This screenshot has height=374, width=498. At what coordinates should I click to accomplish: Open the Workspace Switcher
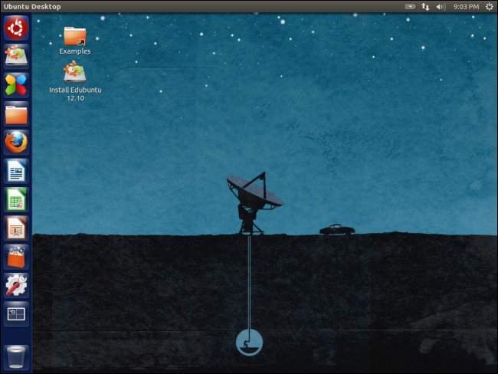pos(16,314)
